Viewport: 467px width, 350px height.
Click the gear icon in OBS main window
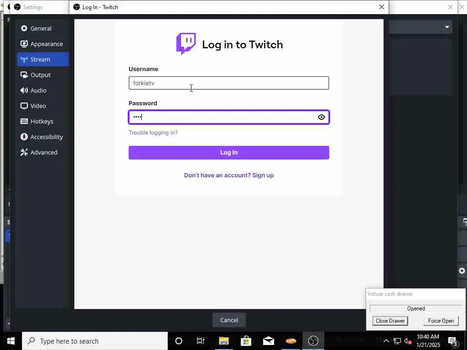(462, 271)
